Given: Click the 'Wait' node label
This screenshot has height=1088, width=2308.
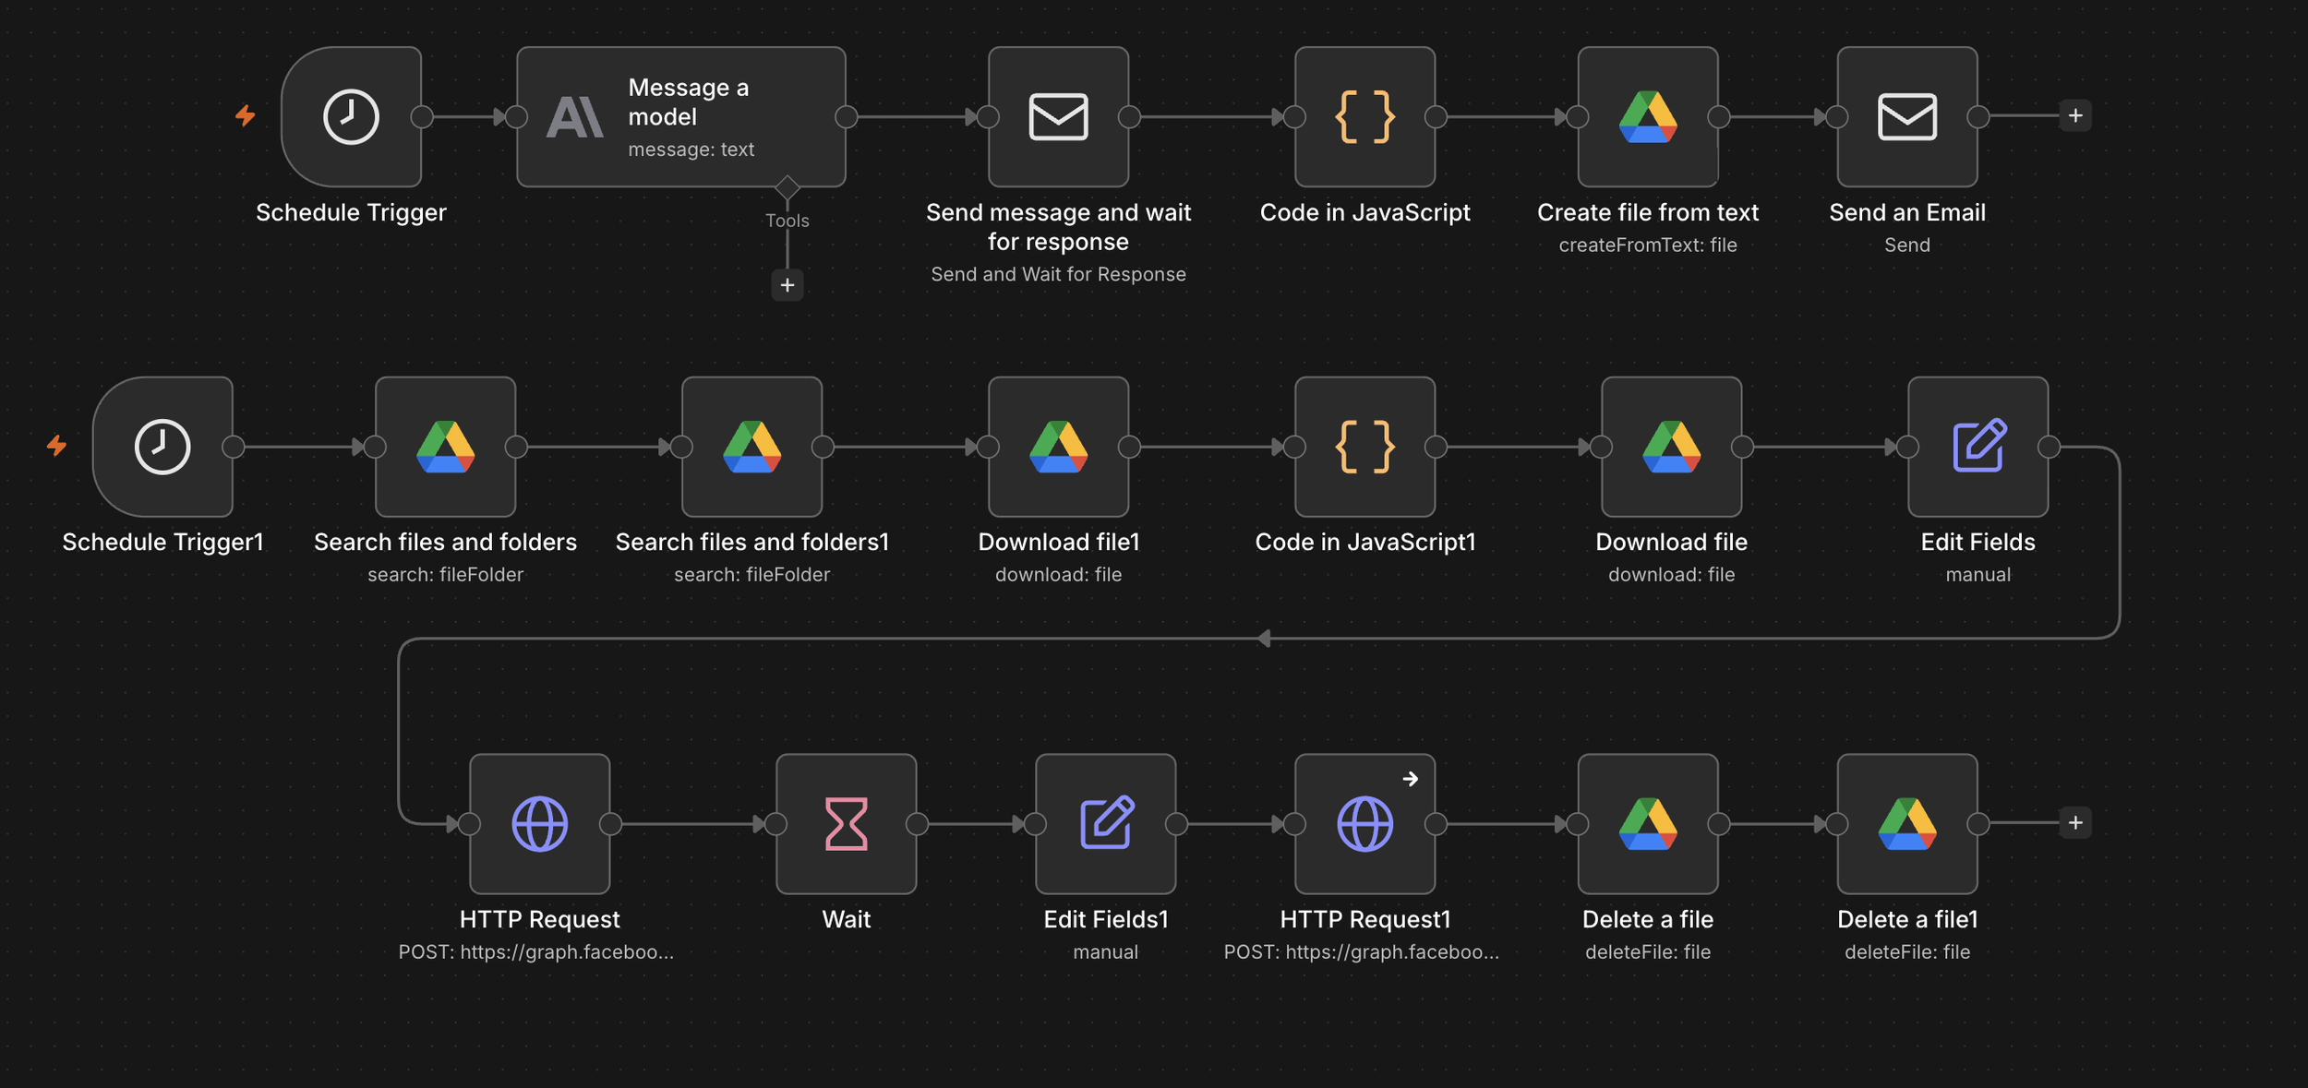Looking at the screenshot, I should pyautogui.click(x=846, y=919).
